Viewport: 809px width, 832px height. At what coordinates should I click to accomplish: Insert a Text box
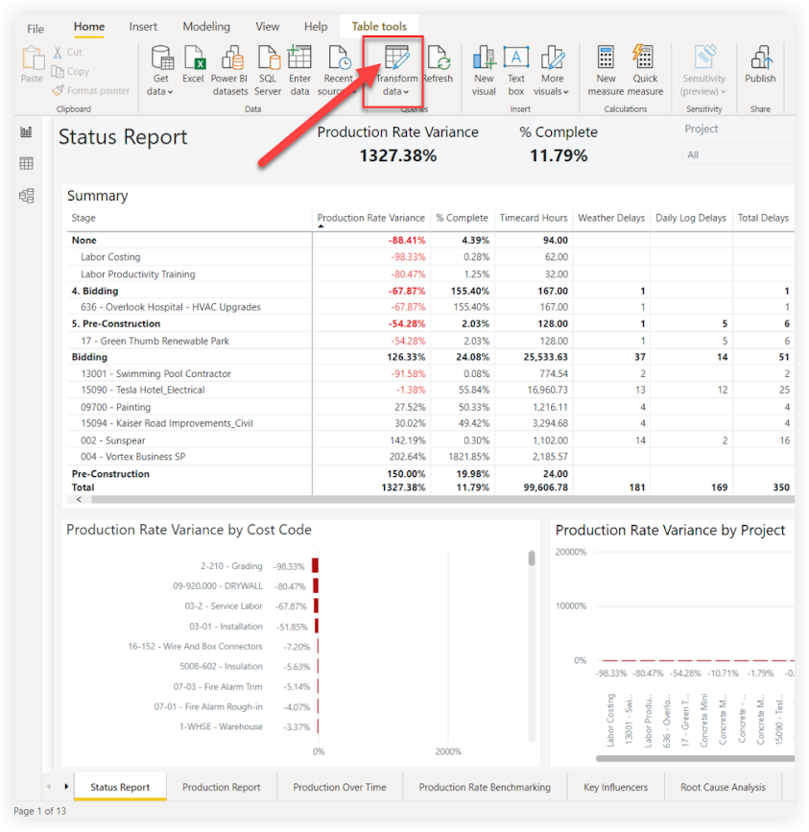515,70
